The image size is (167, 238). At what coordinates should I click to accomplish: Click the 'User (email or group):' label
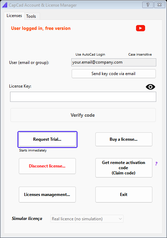click(x=29, y=63)
